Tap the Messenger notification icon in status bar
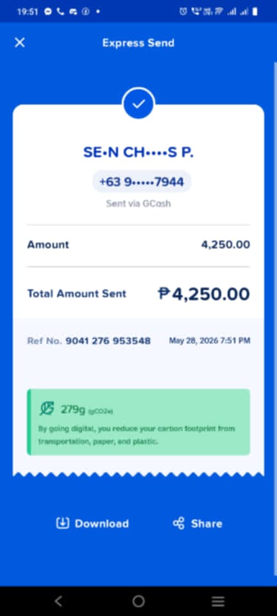Viewport: 277px width, 616px height. click(48, 12)
